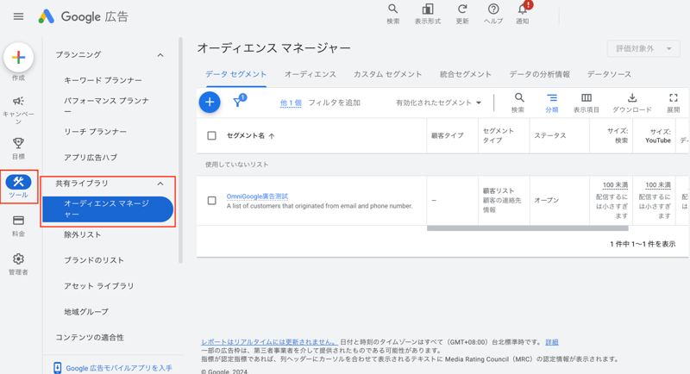This screenshot has height=374, width=690.
Task: Open the 評価対象外 dropdown
Action: pyautogui.click(x=643, y=49)
